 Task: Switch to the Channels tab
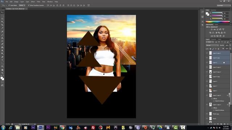[214, 39]
